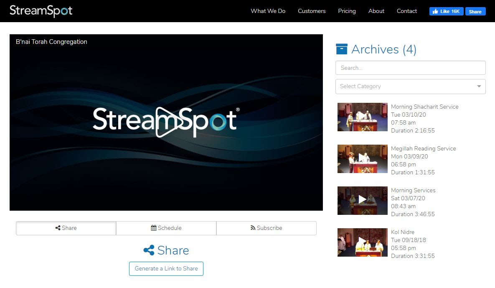
Task: Open Morning Shacharit Service title link
Action: tap(424, 107)
